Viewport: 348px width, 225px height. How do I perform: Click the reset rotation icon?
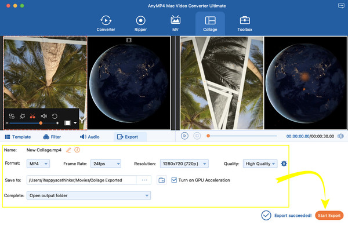[55, 116]
